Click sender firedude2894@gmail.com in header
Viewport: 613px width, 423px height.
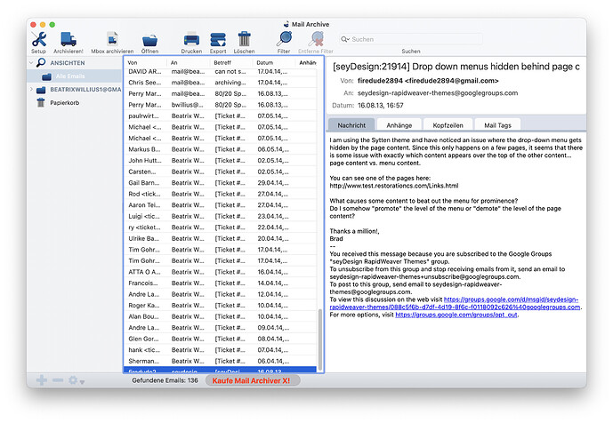[428, 81]
